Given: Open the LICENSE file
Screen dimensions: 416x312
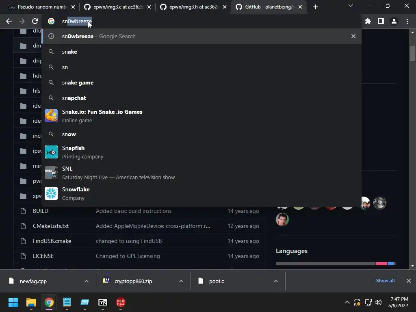Looking at the screenshot, I should (x=43, y=256).
